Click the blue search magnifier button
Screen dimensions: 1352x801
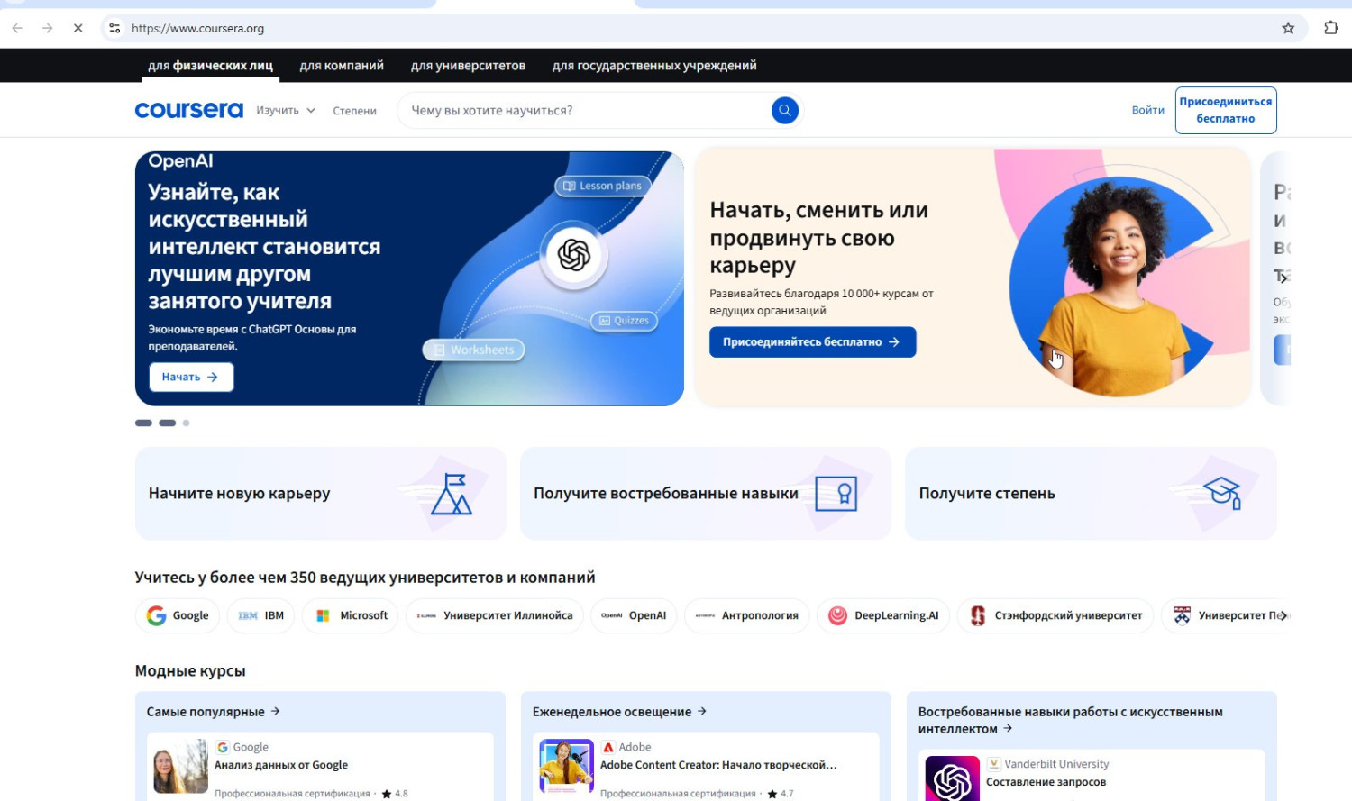(x=784, y=110)
